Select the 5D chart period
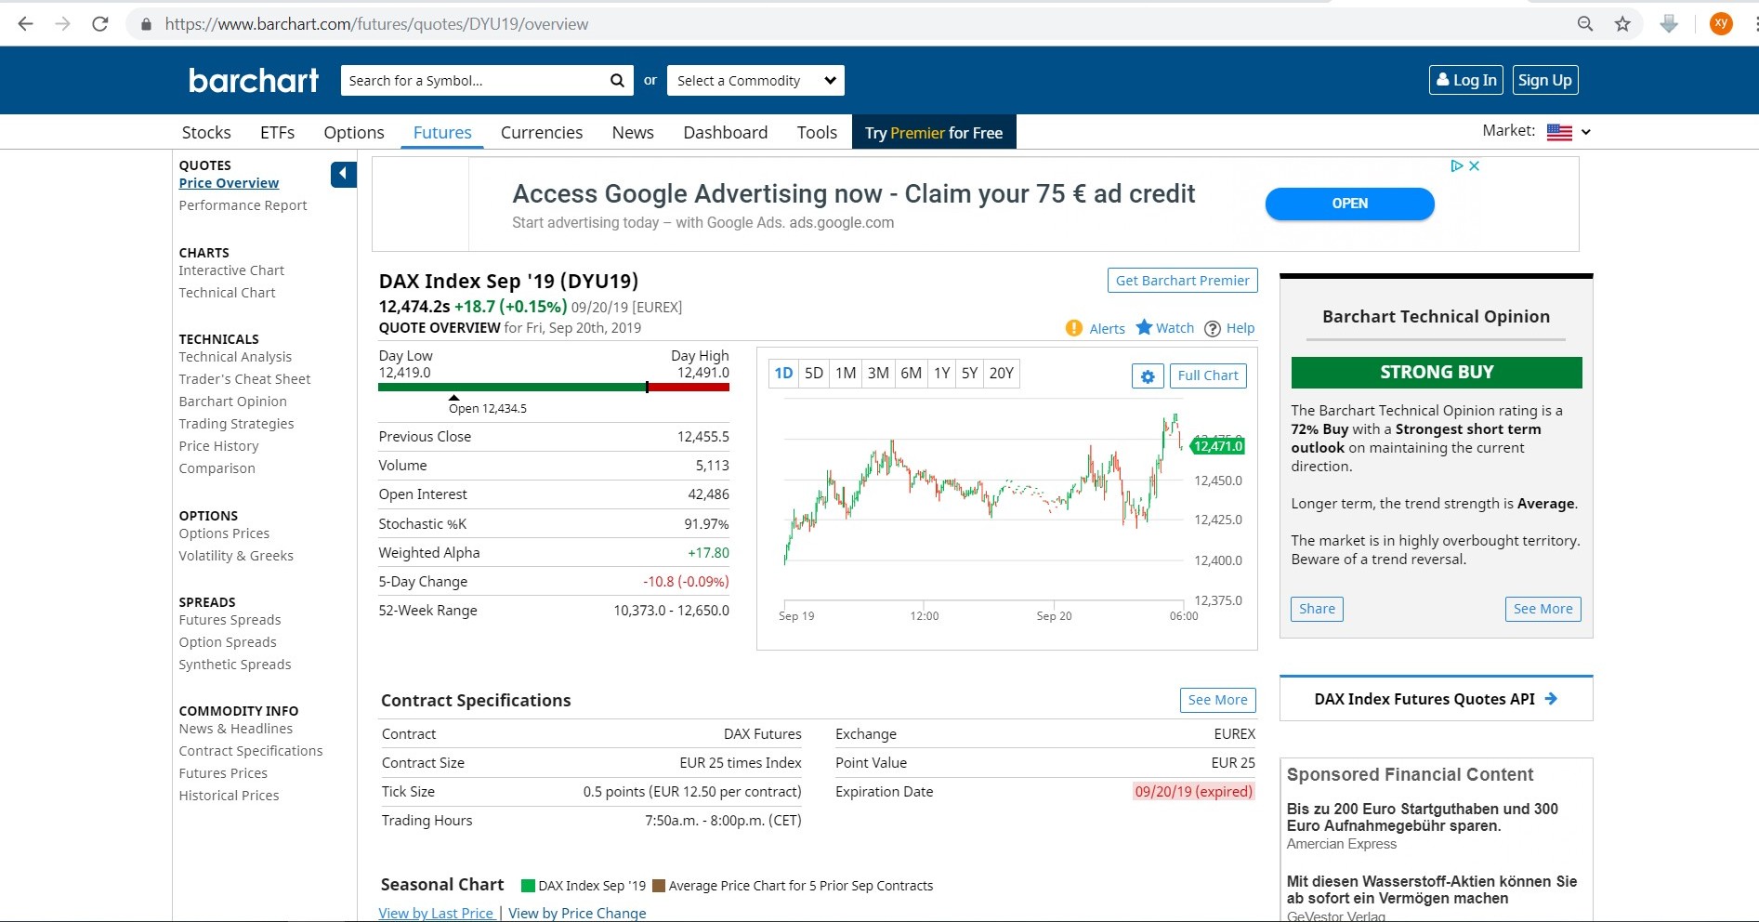Screen dimensions: 1759x922 (814, 374)
